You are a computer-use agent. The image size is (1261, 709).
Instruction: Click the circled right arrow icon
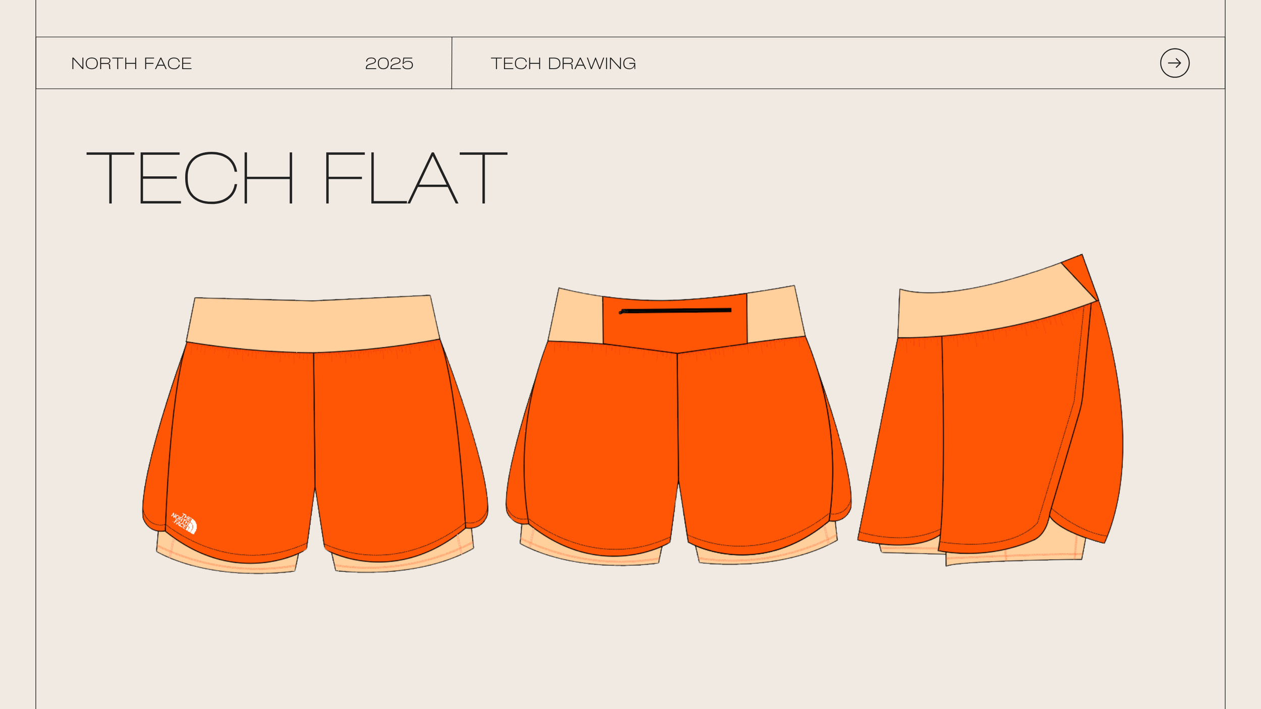point(1174,63)
